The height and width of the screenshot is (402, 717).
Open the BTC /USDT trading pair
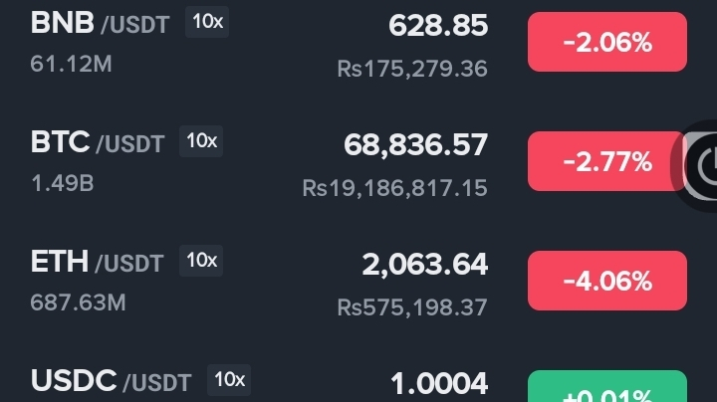tap(98, 142)
